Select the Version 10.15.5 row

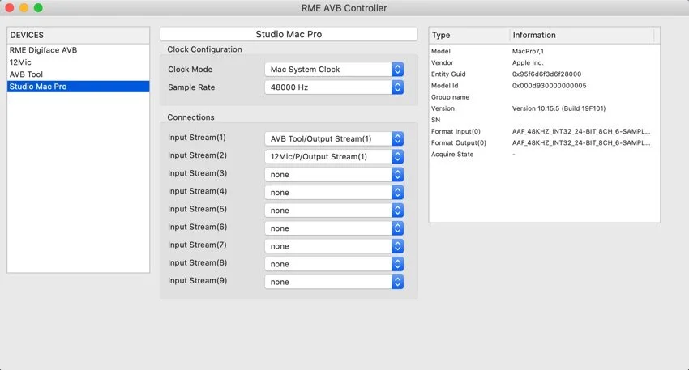click(545, 108)
